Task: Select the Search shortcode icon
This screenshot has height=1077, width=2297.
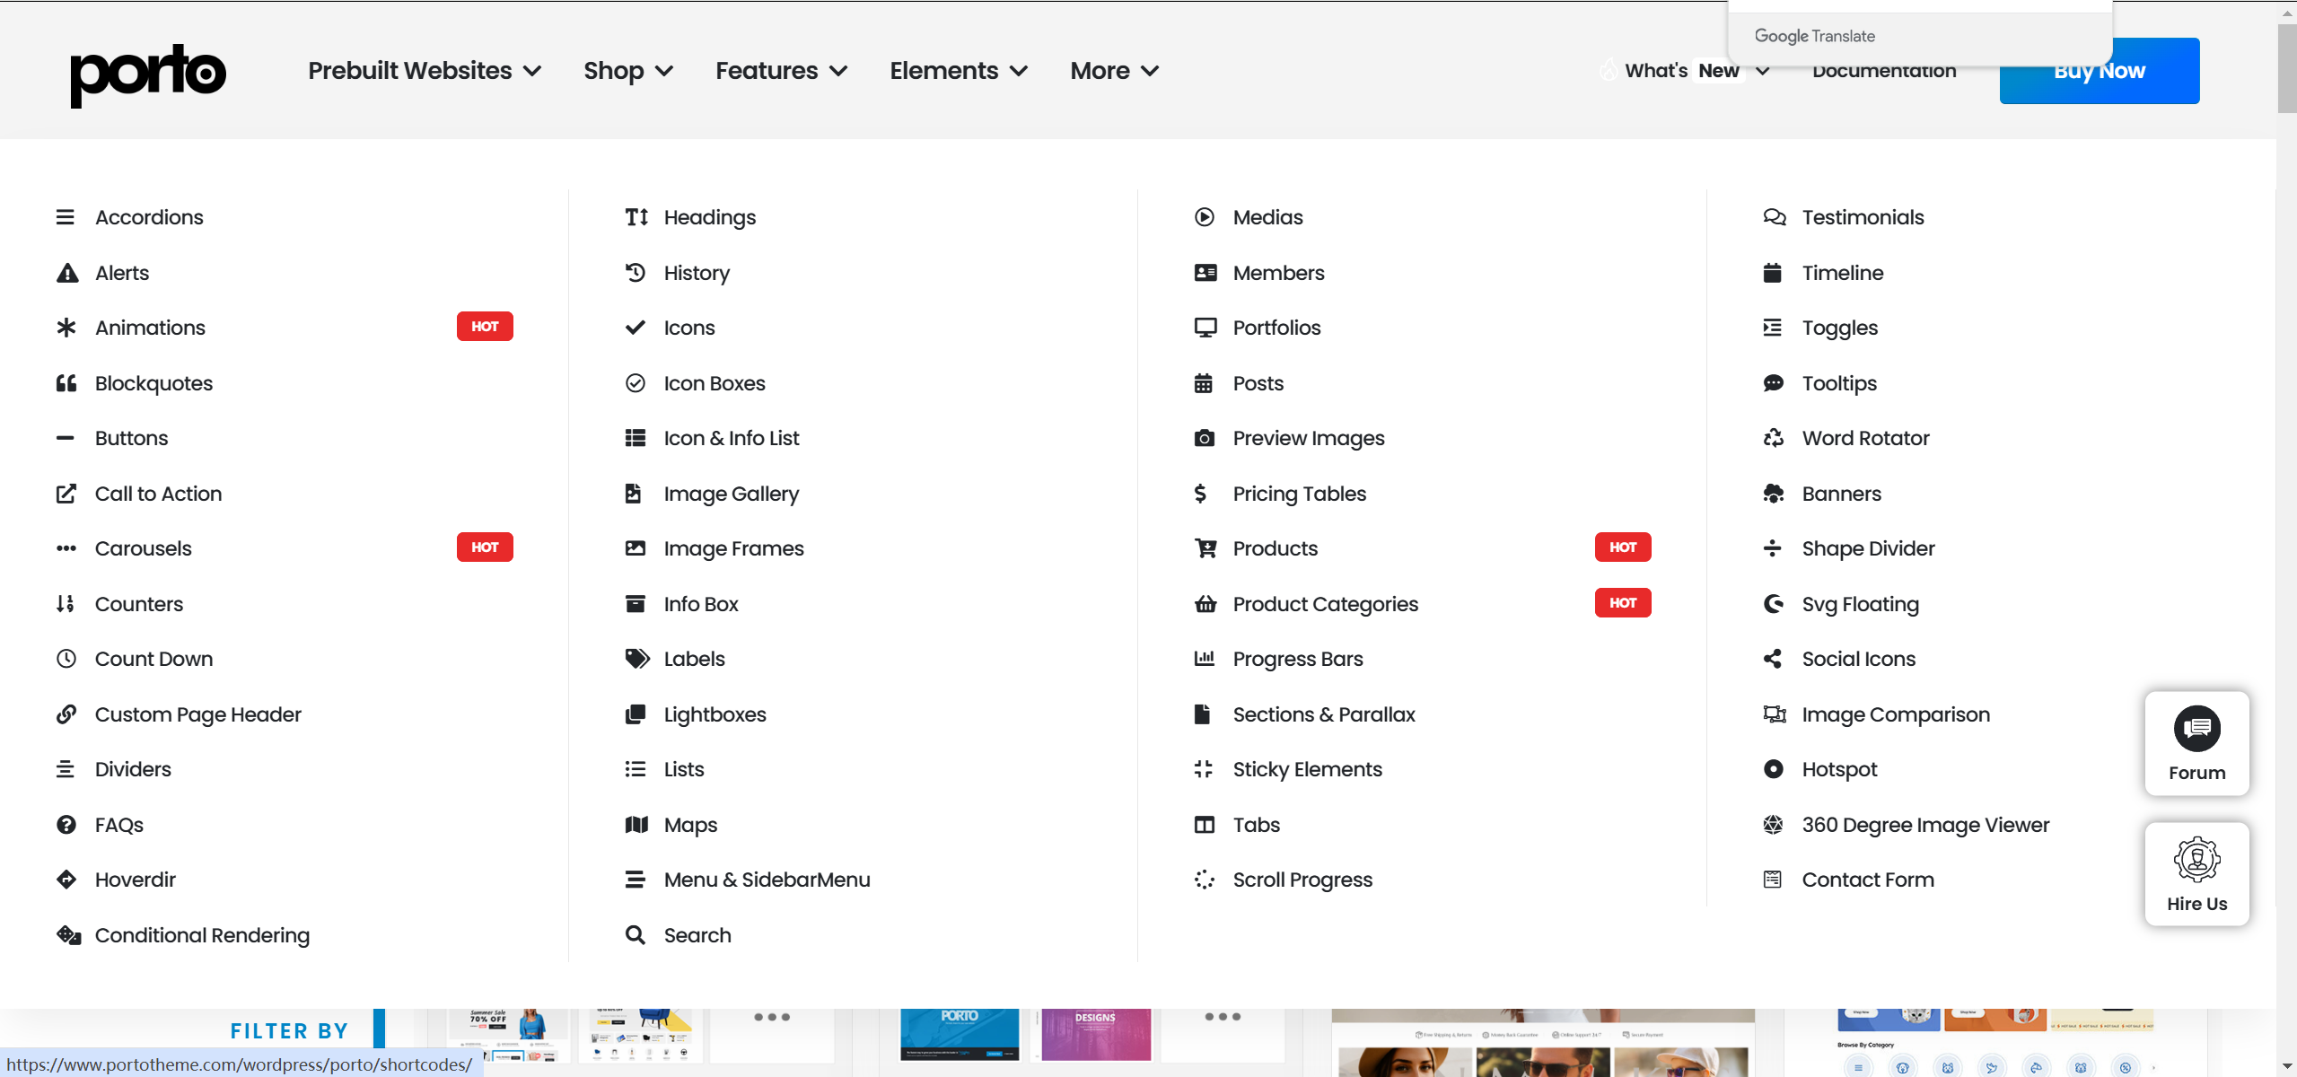Action: coord(636,934)
